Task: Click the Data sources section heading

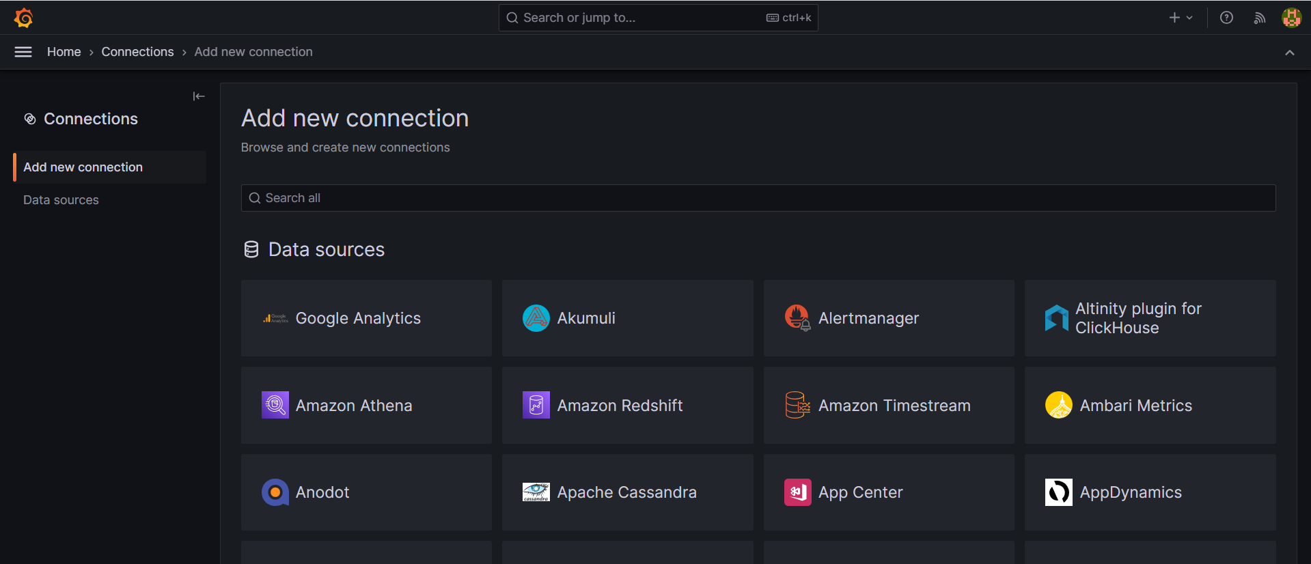Action: point(326,250)
